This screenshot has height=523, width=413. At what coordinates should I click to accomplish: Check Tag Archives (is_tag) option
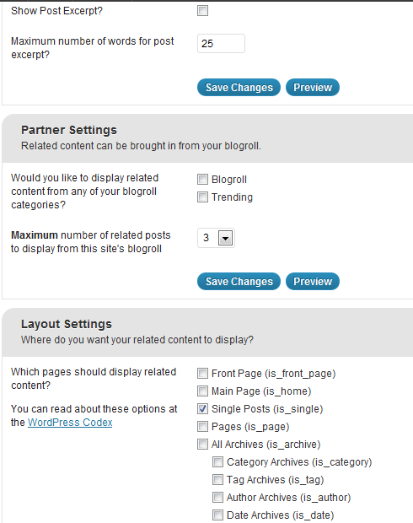(217, 479)
